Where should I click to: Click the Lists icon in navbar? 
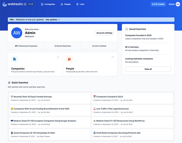click(77, 4)
